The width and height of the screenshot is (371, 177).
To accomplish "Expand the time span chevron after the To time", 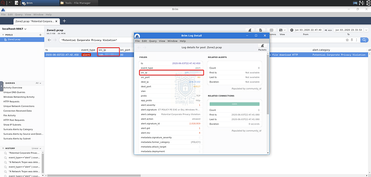I will coord(366,30).
